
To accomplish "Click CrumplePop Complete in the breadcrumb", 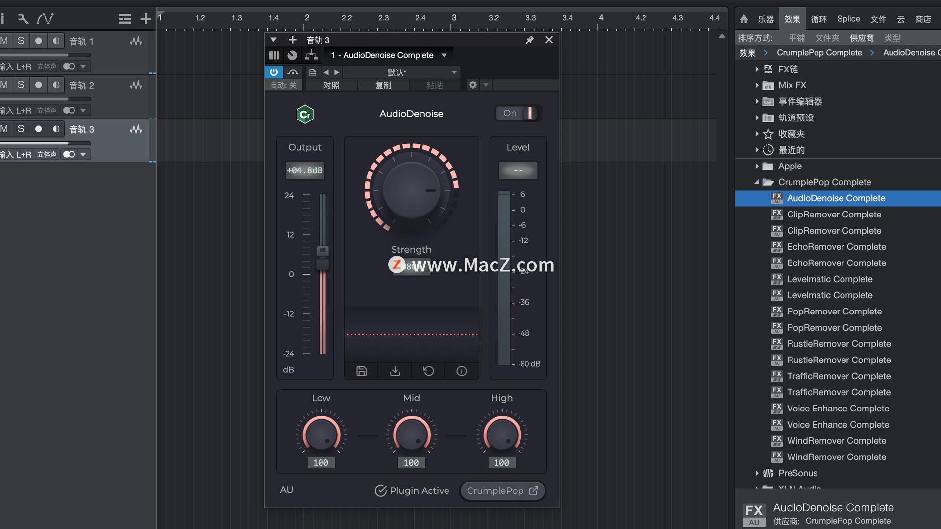I will point(819,53).
